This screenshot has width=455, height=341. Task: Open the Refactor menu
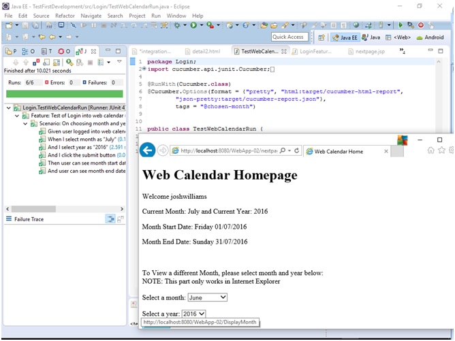[x=65, y=16]
